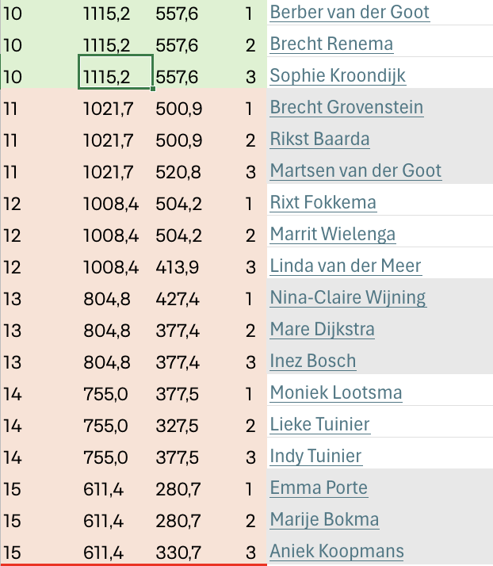The width and height of the screenshot is (493, 566).
Task: Open the Emma Porte link
Action: [319, 488]
